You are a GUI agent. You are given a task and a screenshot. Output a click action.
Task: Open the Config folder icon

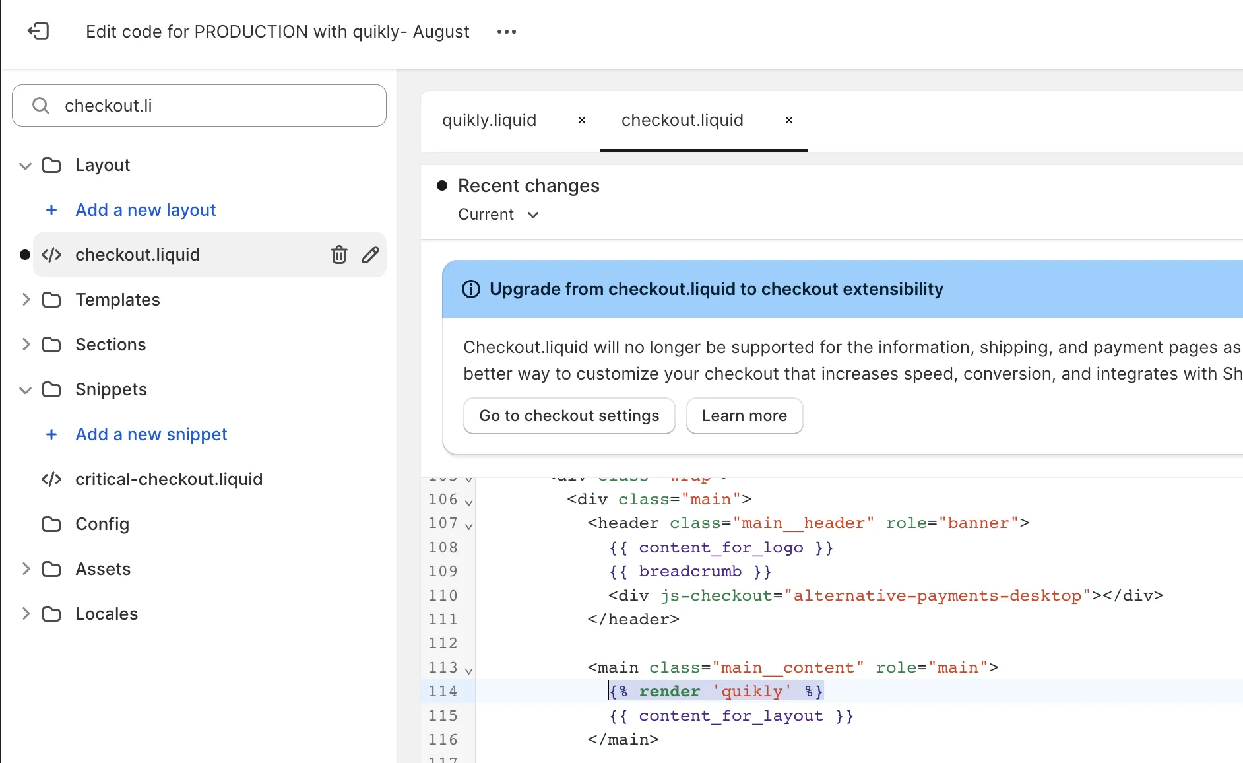[51, 524]
